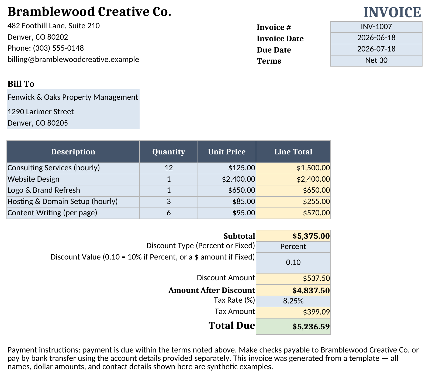
Task: Click the quantity 3 cell
Action: pyautogui.click(x=169, y=202)
